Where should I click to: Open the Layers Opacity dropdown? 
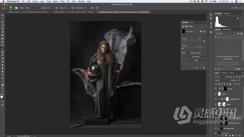242,80
